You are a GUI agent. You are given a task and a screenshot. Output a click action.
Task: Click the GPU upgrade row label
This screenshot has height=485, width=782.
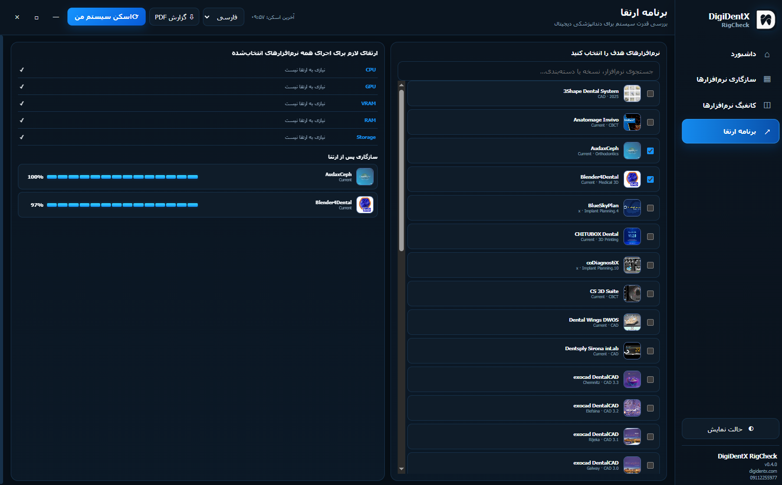pos(371,86)
